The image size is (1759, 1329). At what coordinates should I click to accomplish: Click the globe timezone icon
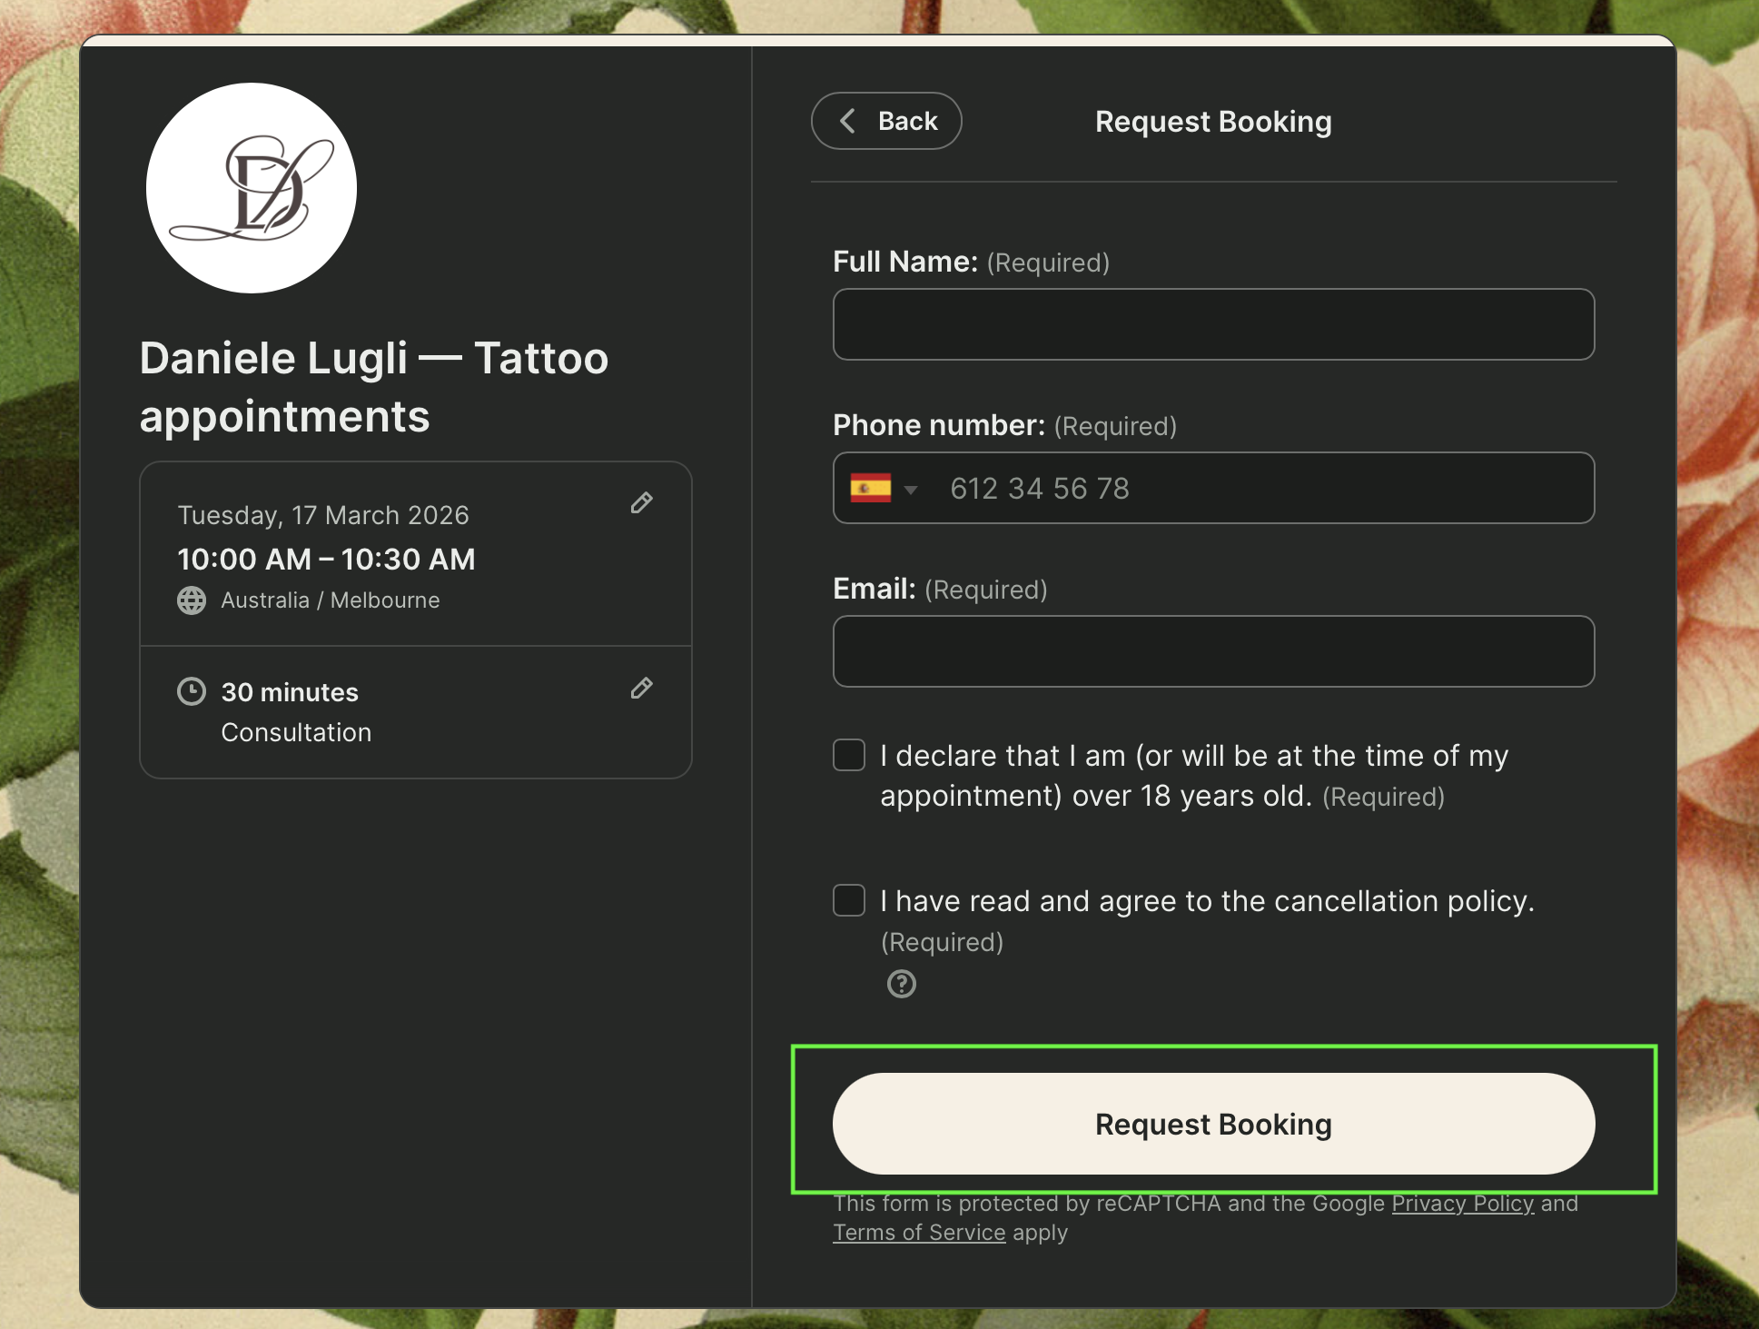pyautogui.click(x=192, y=600)
